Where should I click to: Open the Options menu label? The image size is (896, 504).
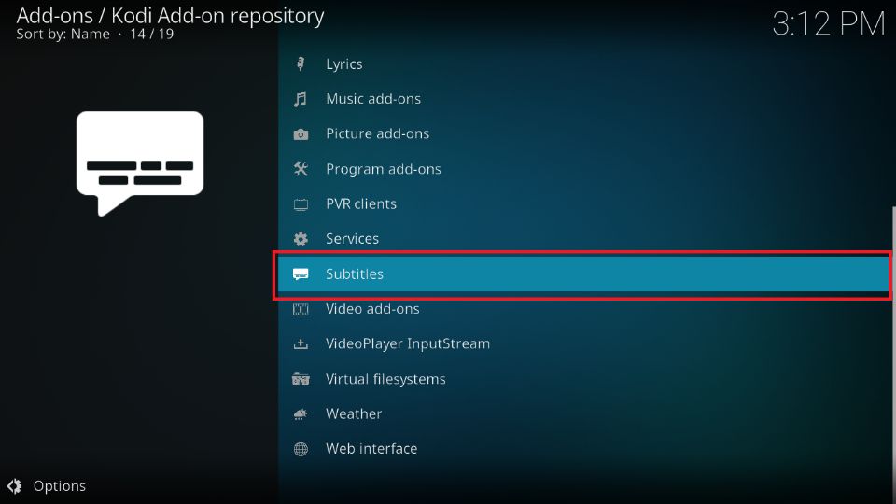point(60,486)
